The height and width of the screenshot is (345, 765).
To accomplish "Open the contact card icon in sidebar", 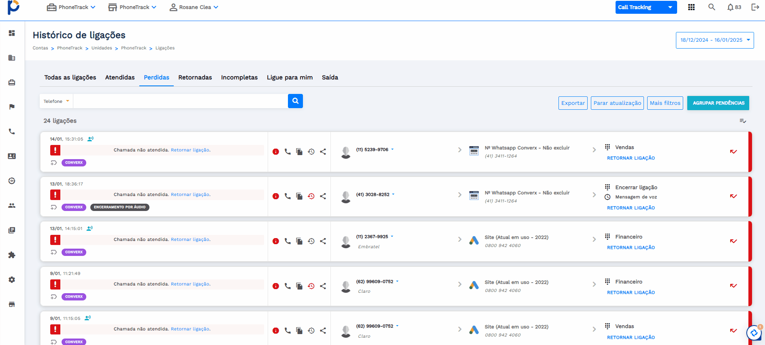I will pyautogui.click(x=12, y=156).
